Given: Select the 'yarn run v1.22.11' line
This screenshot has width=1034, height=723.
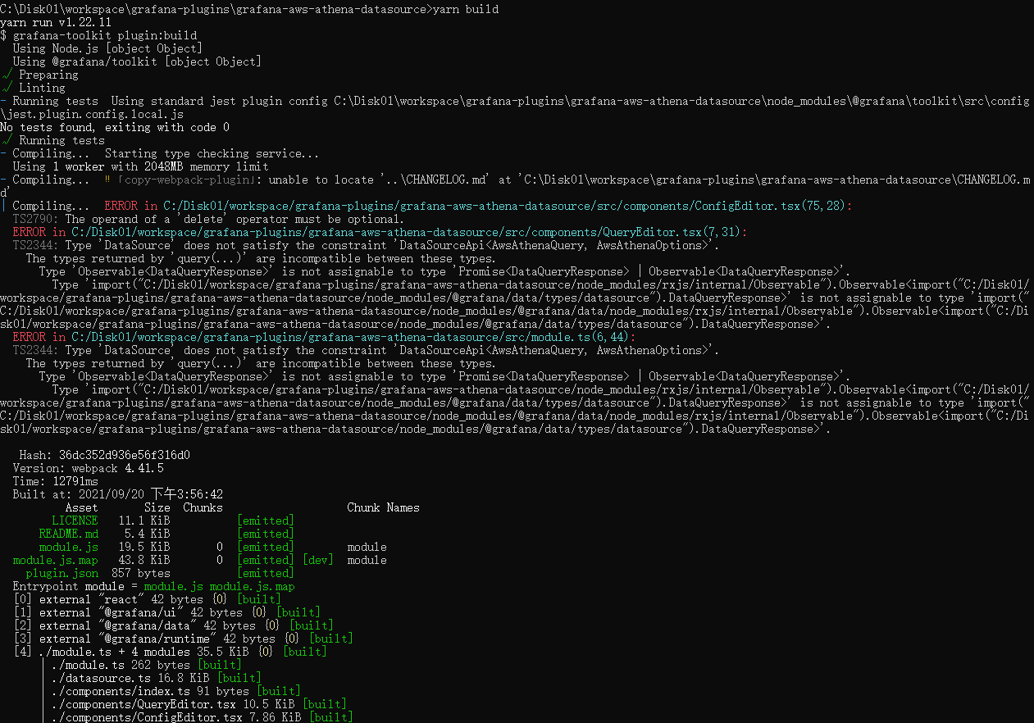Looking at the screenshot, I should coord(56,22).
